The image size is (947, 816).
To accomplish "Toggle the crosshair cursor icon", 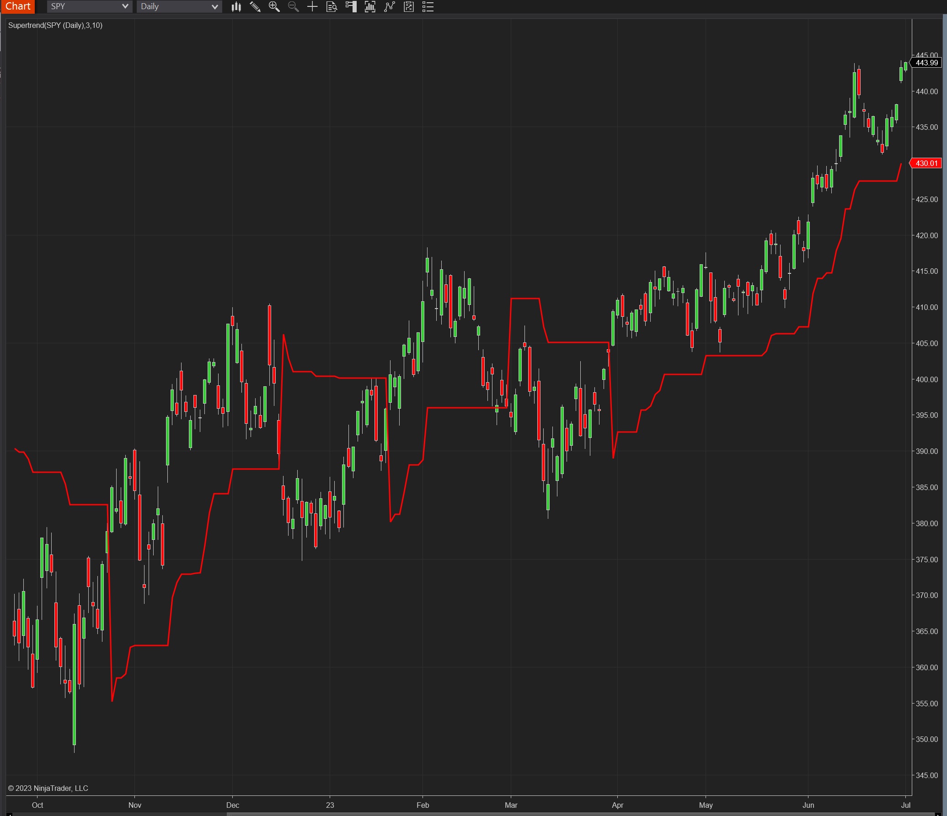I will [312, 7].
